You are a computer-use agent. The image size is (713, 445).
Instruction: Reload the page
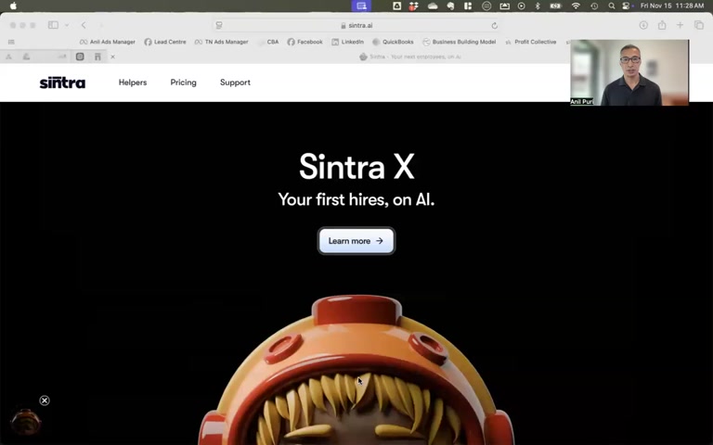point(494,25)
